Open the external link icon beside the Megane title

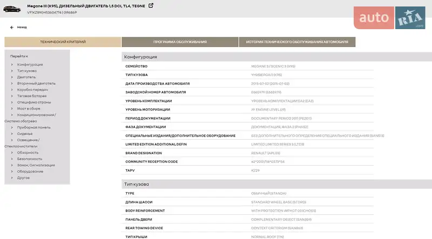[x=151, y=5]
